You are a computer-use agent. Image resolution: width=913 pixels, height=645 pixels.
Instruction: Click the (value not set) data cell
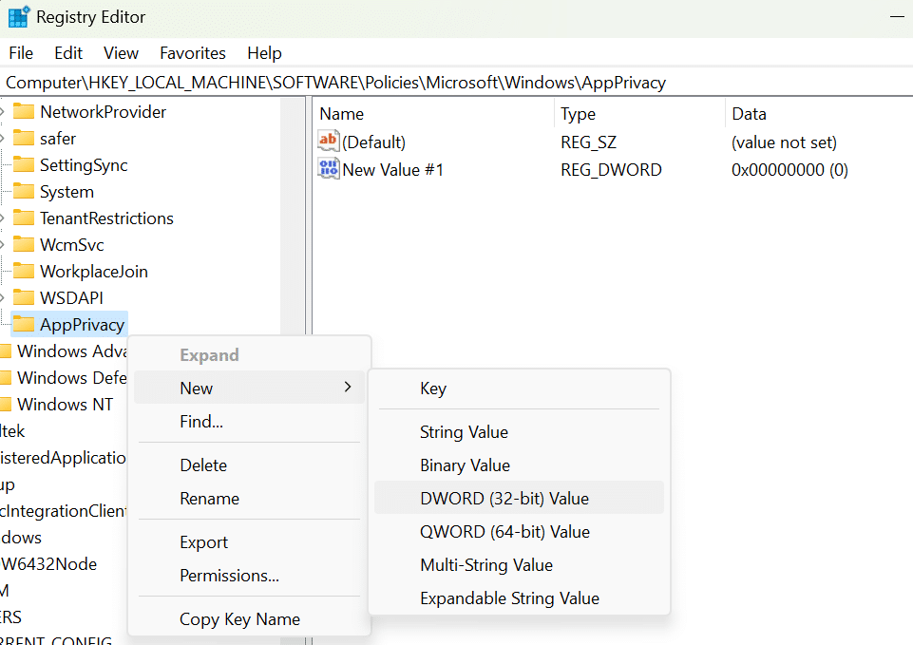784,142
